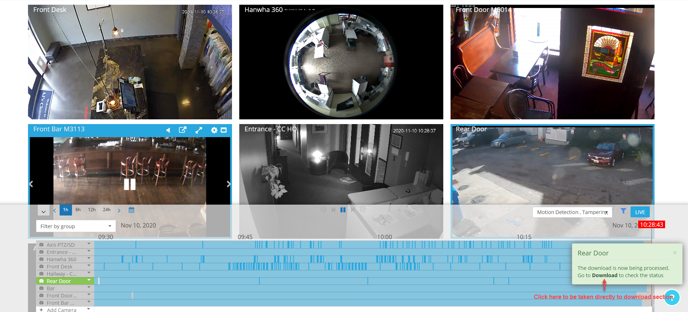The height and width of the screenshot is (312, 688).
Task: Skip to previous event in timeline
Action: pos(333,210)
